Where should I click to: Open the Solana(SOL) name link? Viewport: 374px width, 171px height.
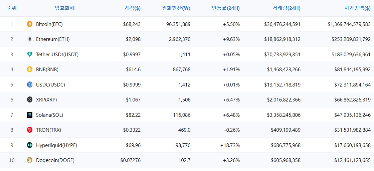pyautogui.click(x=50, y=115)
